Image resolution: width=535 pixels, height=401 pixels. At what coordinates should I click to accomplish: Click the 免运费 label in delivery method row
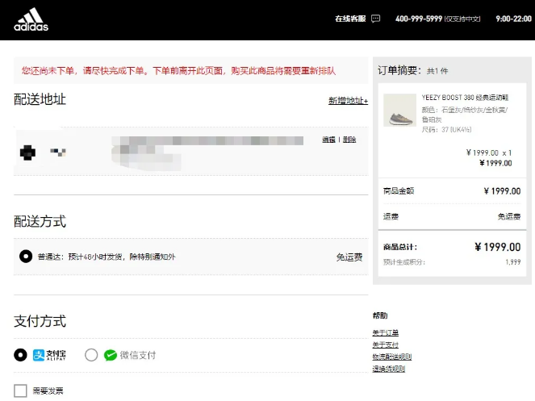coord(349,257)
